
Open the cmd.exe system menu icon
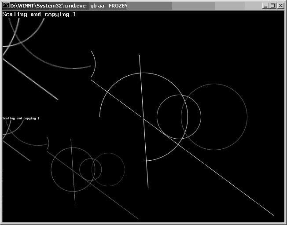[6, 5]
